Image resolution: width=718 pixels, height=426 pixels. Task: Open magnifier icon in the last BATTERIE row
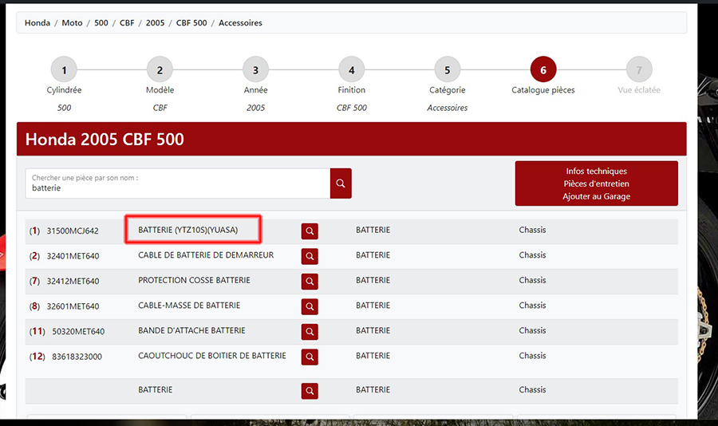coord(310,391)
